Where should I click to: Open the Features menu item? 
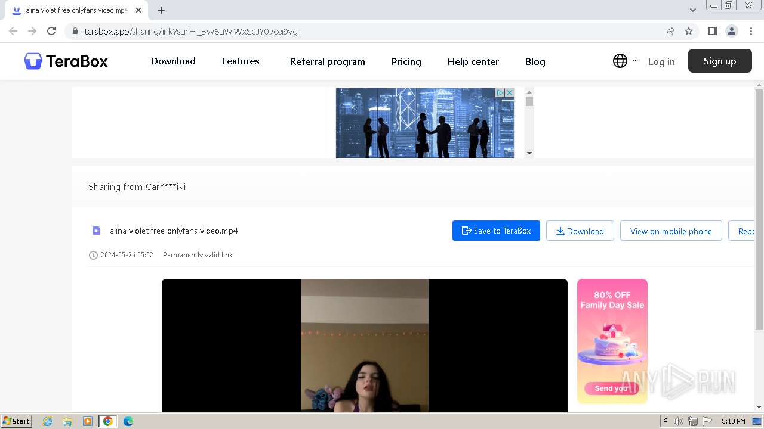(x=241, y=61)
